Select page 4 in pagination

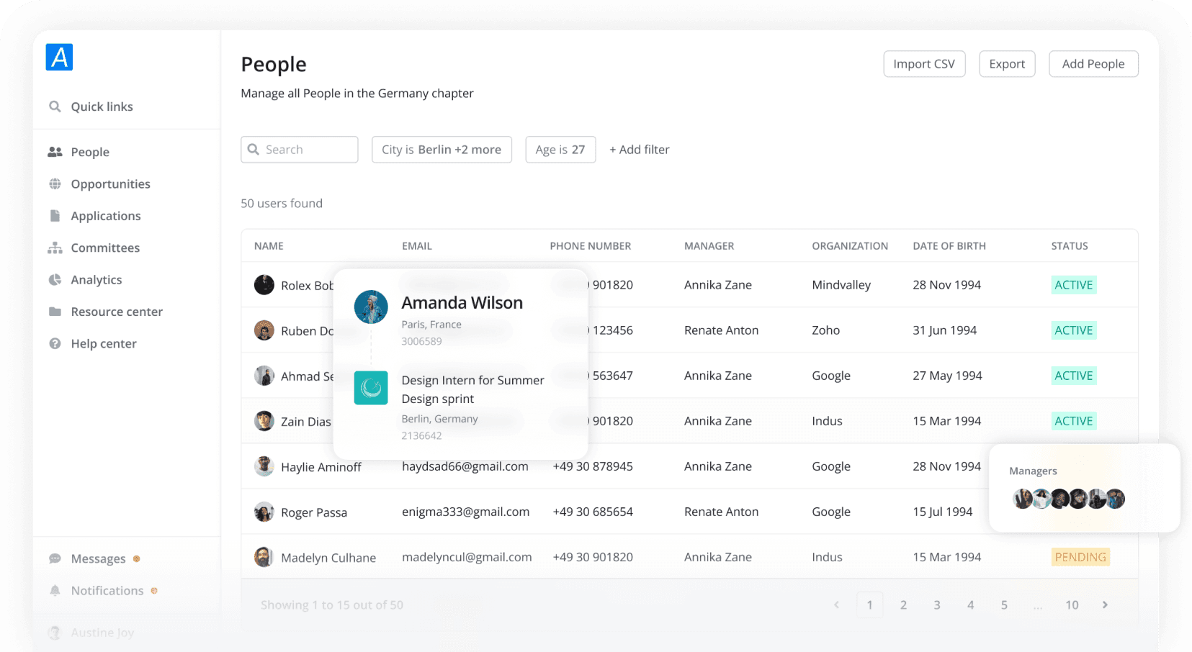click(x=971, y=605)
